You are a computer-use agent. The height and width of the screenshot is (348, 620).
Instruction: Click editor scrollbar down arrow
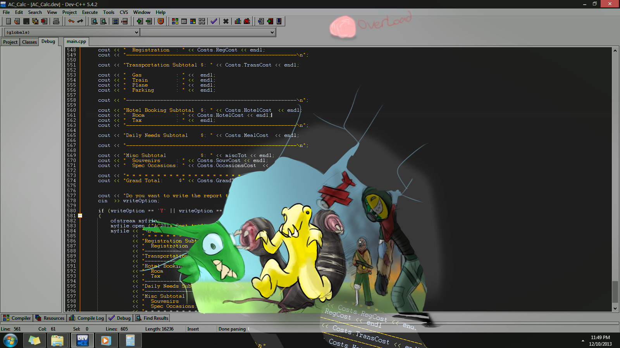tap(615, 309)
